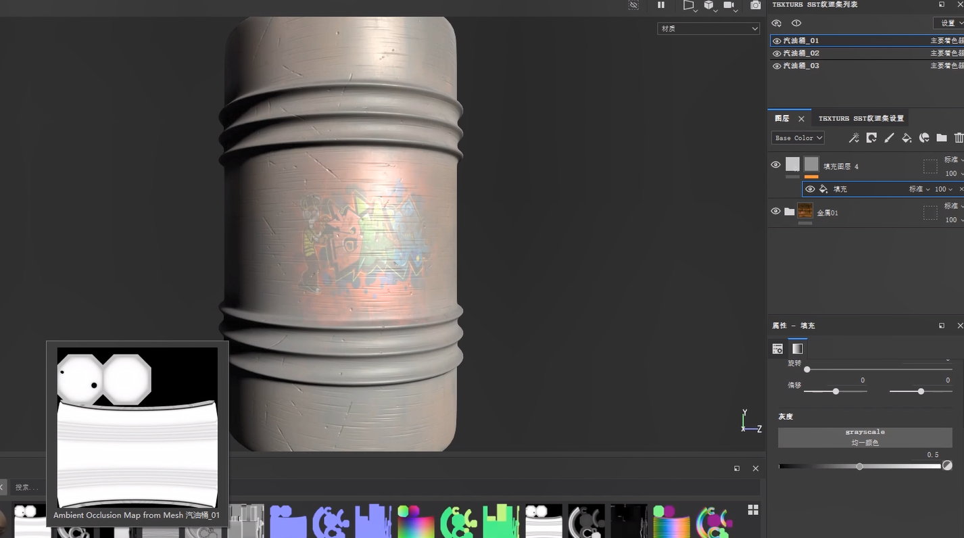Click the add effect magic wand icon

point(854,138)
